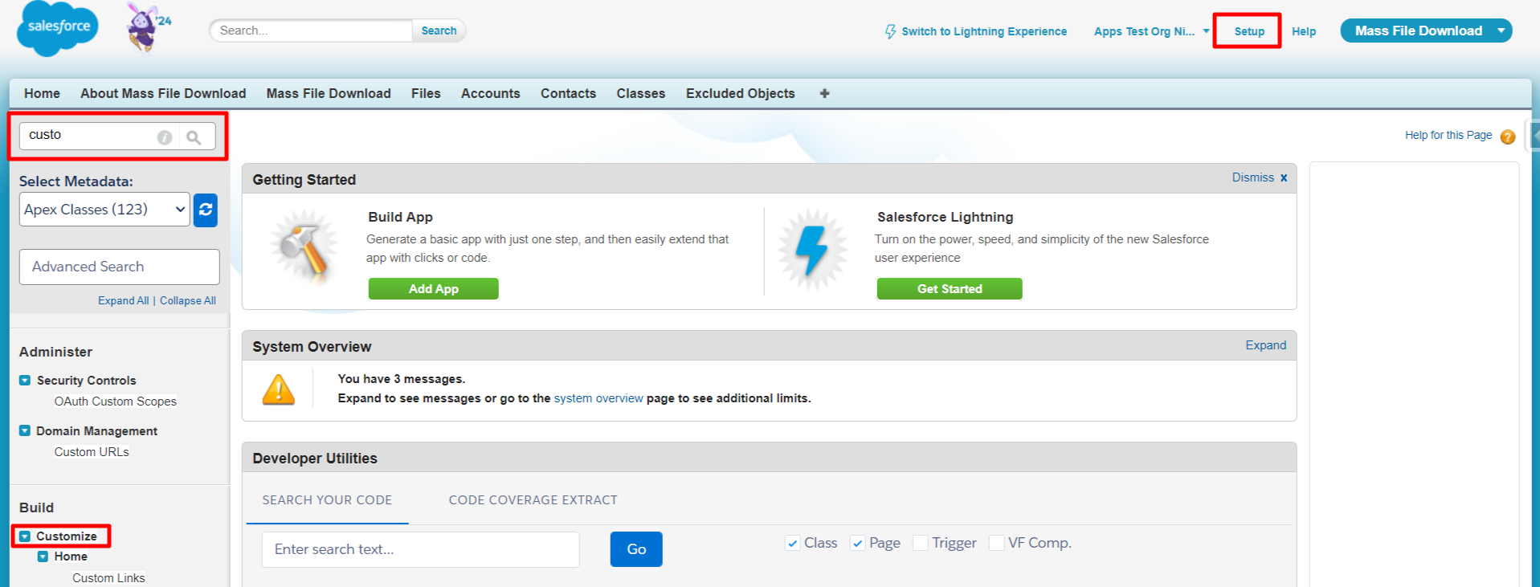Click Expand All in the sidebar

coord(123,300)
